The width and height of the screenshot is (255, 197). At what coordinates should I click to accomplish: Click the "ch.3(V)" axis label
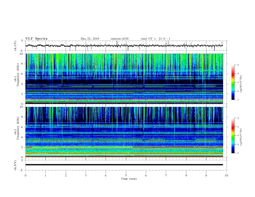point(15,165)
